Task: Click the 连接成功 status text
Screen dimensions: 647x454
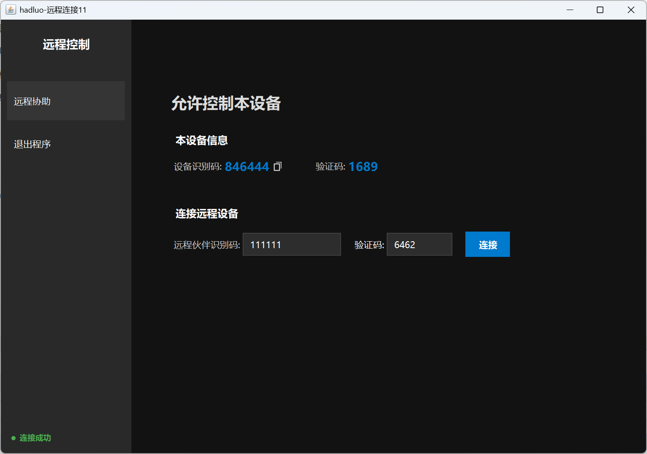Action: coord(35,438)
